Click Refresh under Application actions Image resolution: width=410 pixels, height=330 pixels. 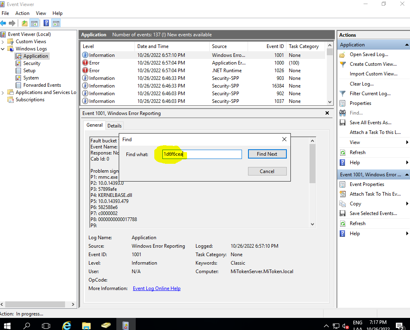click(357, 152)
